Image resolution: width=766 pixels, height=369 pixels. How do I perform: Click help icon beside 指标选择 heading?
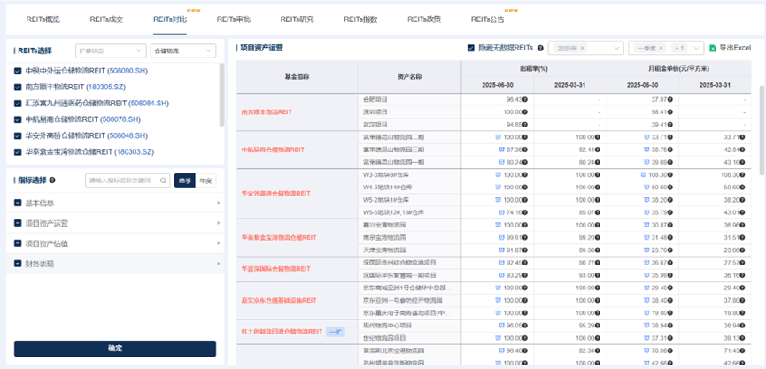pyautogui.click(x=52, y=181)
